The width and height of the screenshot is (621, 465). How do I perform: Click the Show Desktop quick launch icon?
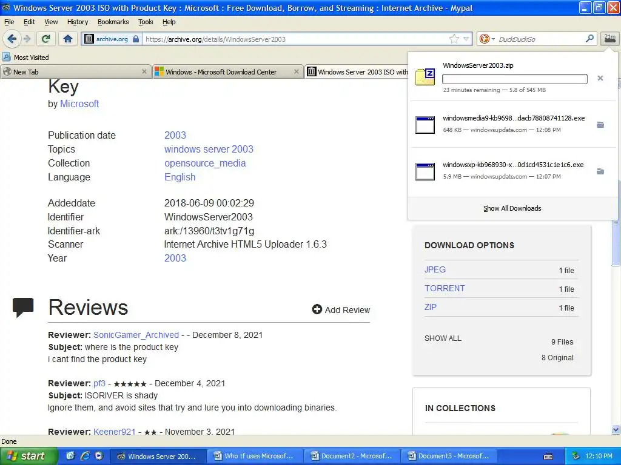[70, 456]
